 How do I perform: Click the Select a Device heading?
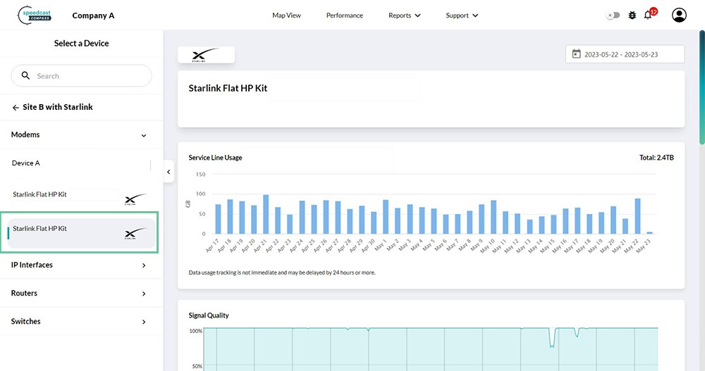coord(81,43)
